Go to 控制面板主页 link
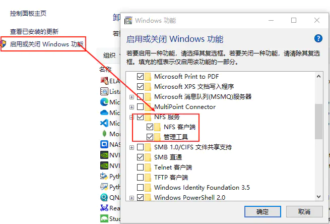 tap(28, 14)
